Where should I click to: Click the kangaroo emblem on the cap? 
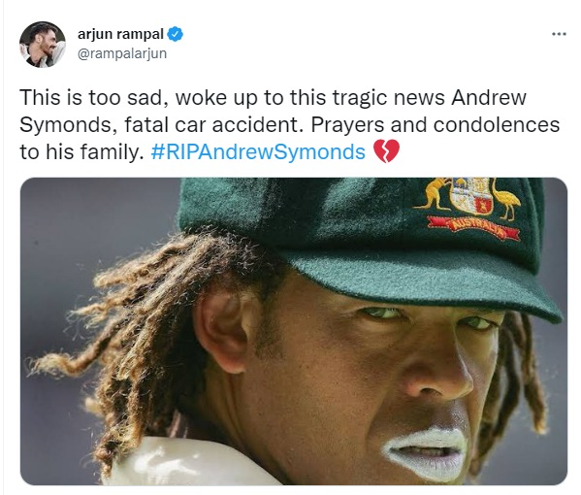pos(435,194)
